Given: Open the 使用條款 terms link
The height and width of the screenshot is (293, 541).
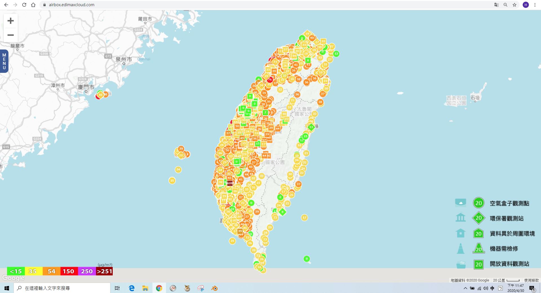Looking at the screenshot, I should click(531, 280).
